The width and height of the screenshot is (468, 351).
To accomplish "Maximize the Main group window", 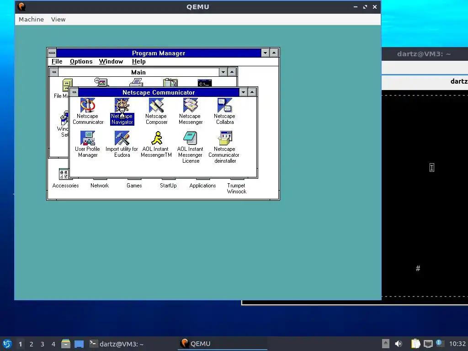I will [232, 72].
